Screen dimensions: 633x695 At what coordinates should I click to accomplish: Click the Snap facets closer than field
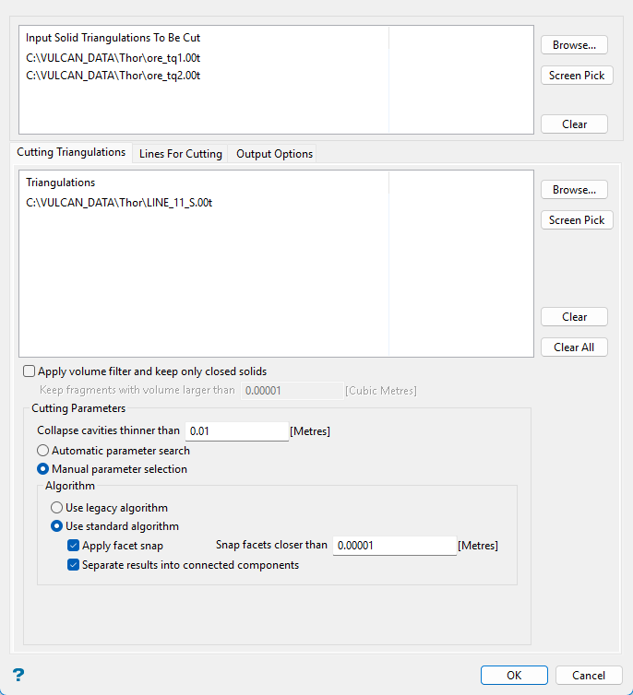click(394, 546)
